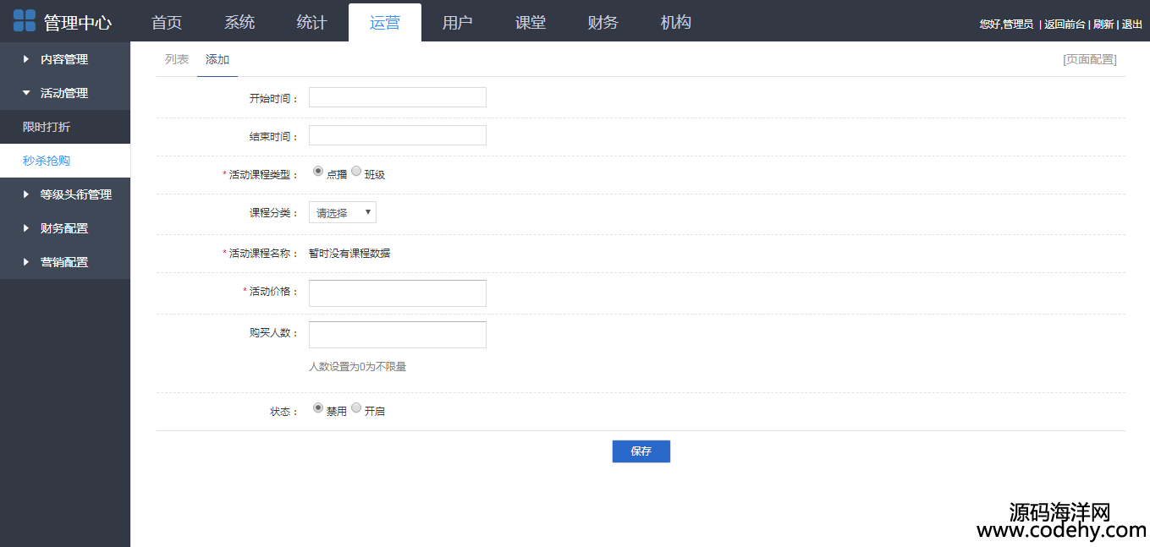Click the 刷新 link

(1103, 25)
